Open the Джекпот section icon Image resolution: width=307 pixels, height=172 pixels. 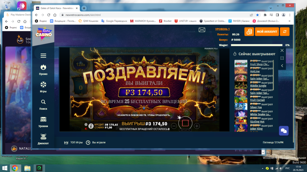point(43,136)
